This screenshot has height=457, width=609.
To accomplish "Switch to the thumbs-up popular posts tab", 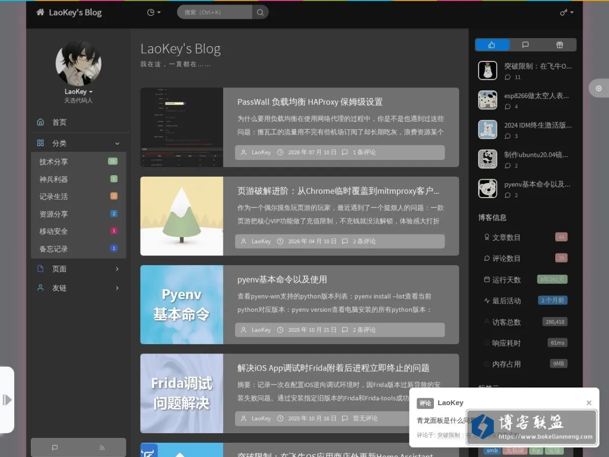I will click(x=492, y=45).
